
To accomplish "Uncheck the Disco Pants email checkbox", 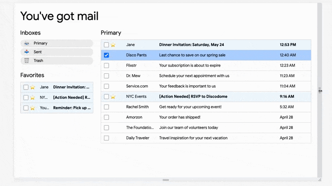I will tap(106, 55).
